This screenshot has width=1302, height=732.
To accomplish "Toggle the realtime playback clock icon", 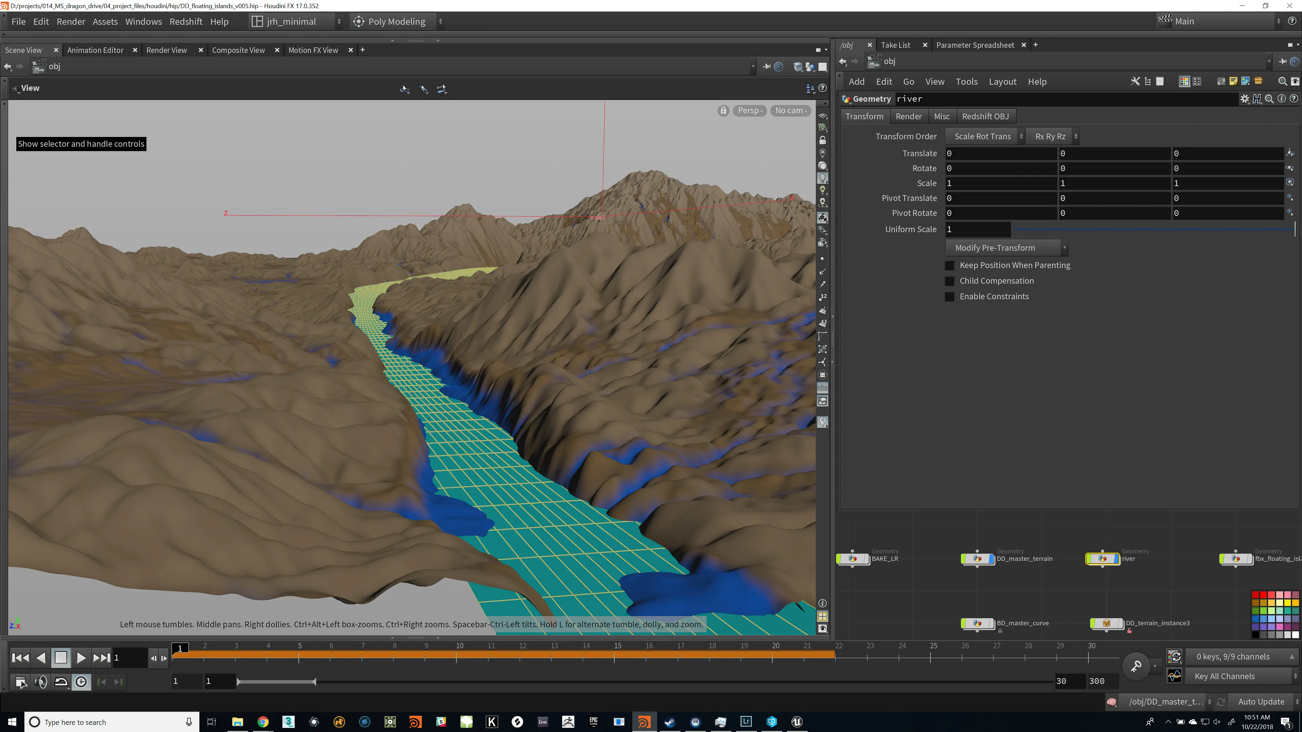I will [81, 682].
